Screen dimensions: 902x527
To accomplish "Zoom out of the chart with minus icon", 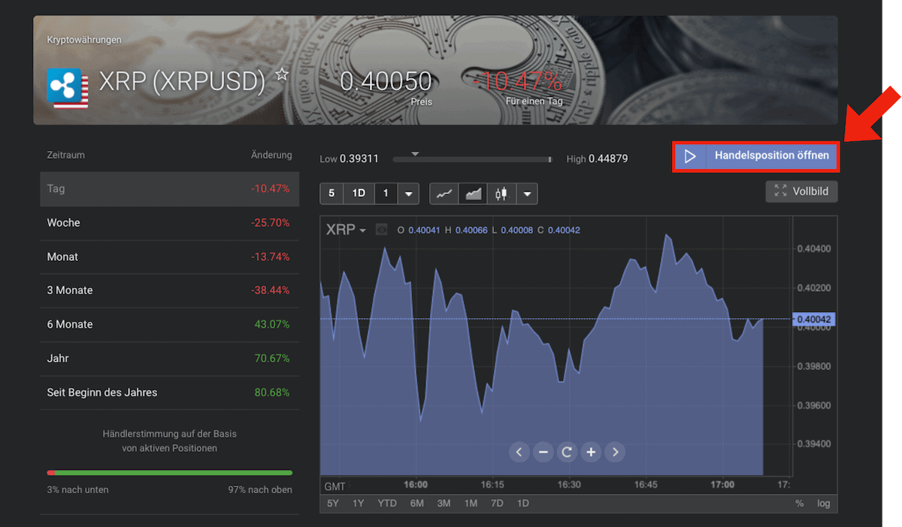I will tap(543, 452).
